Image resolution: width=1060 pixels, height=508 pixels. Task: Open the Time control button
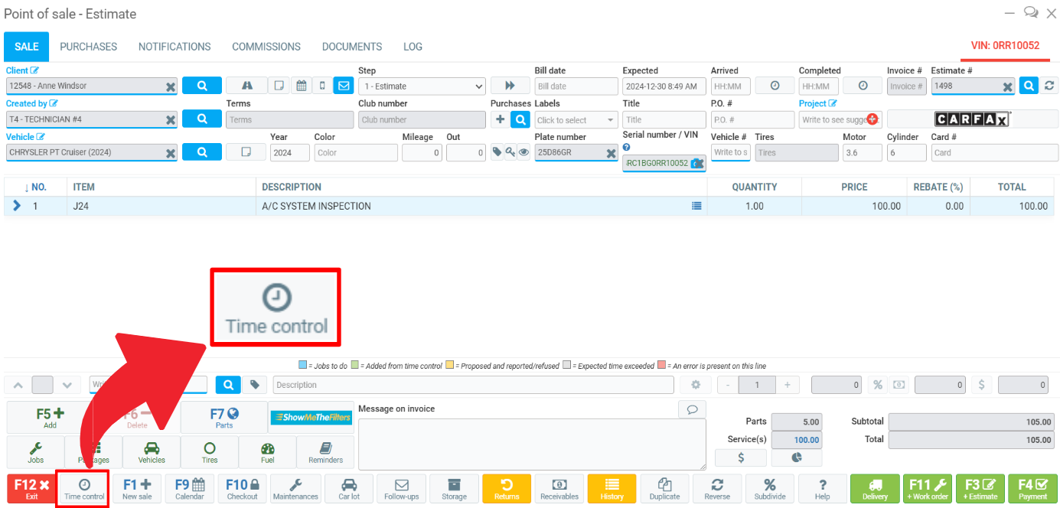click(84, 488)
